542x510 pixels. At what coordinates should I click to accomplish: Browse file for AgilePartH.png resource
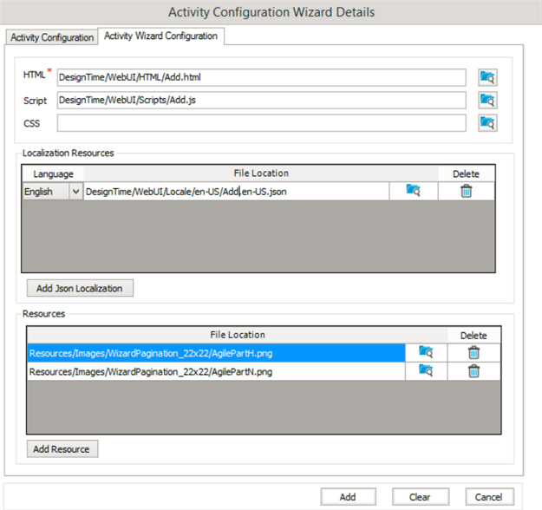(x=426, y=353)
